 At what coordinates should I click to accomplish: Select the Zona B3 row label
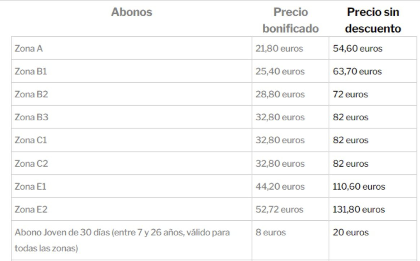31,117
